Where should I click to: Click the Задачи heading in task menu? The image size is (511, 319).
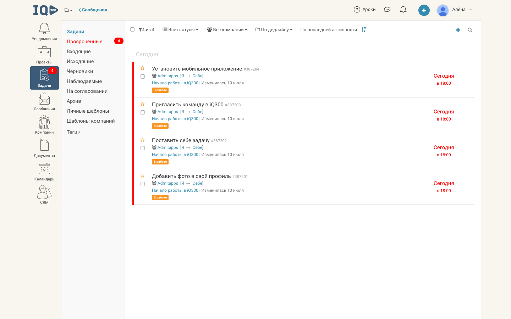click(76, 32)
